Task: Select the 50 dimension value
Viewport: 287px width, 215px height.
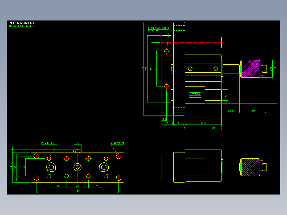Action: (253, 111)
